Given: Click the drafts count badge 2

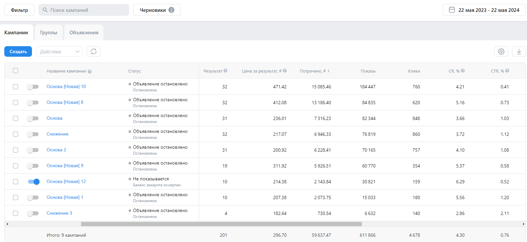Looking at the screenshot, I should [x=171, y=10].
